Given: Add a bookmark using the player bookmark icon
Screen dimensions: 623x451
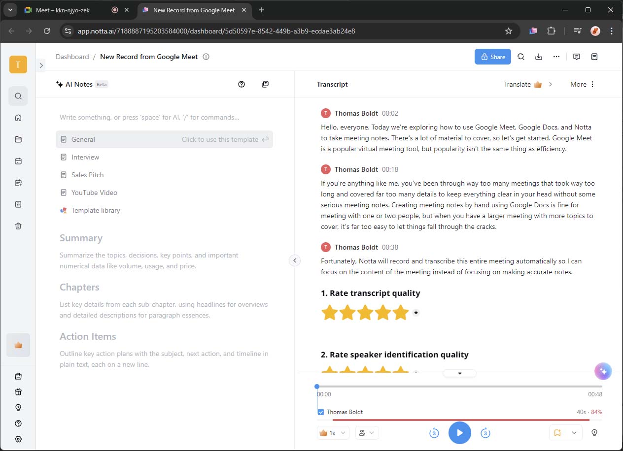Looking at the screenshot, I should [x=557, y=433].
